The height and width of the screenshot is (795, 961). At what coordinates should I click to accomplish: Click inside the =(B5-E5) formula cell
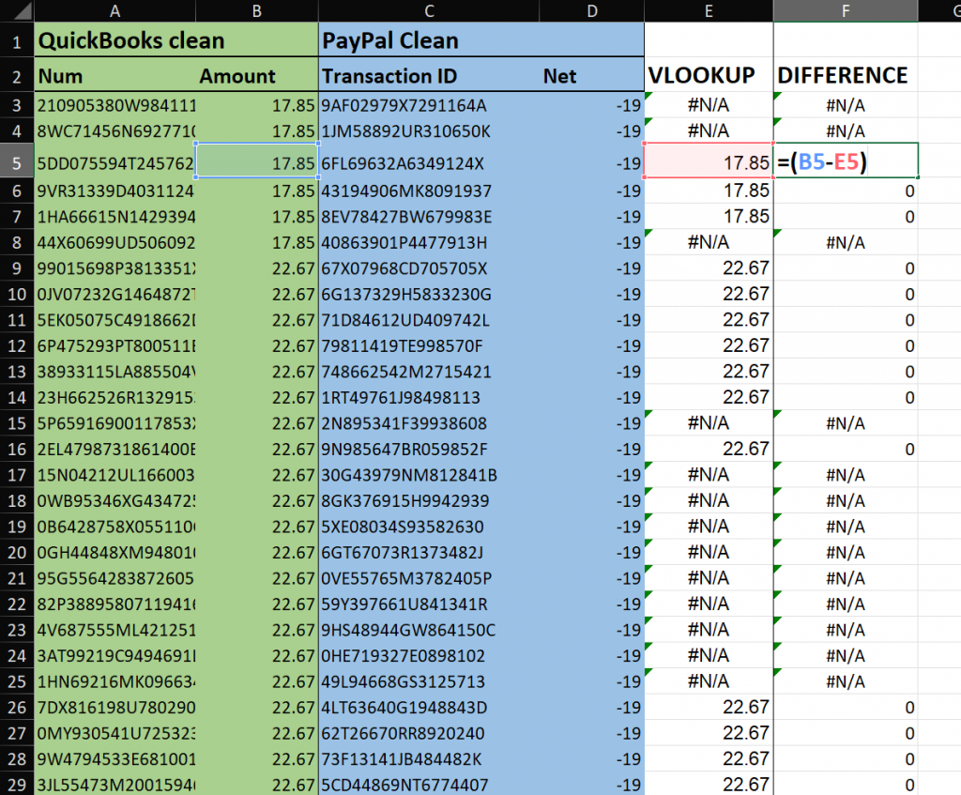[x=845, y=162]
